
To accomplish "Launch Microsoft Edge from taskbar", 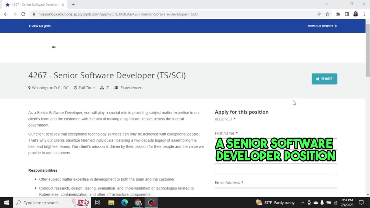I will point(125,203).
